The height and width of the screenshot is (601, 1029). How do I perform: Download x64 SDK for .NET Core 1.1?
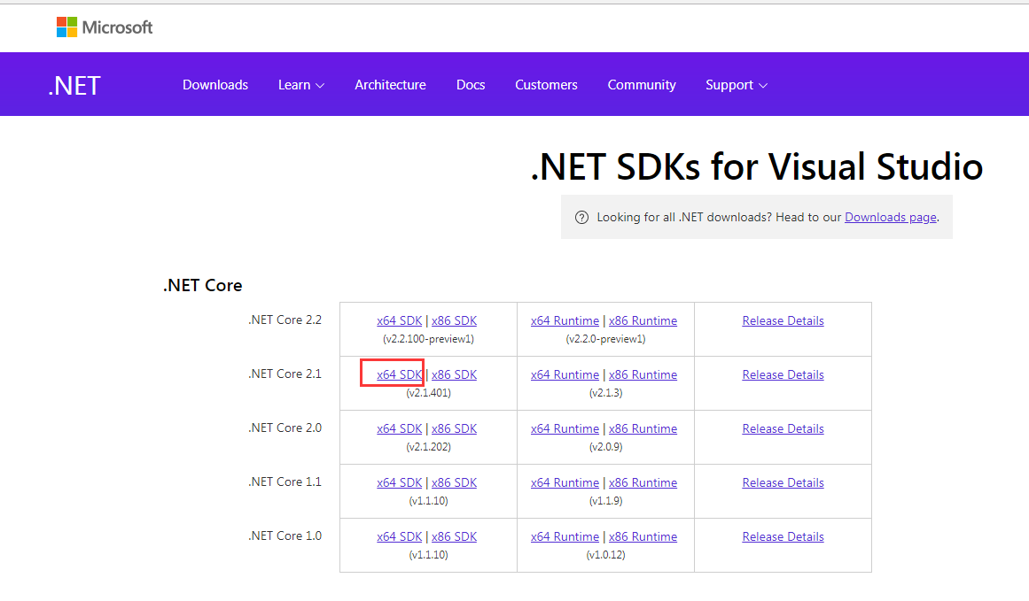(x=399, y=482)
